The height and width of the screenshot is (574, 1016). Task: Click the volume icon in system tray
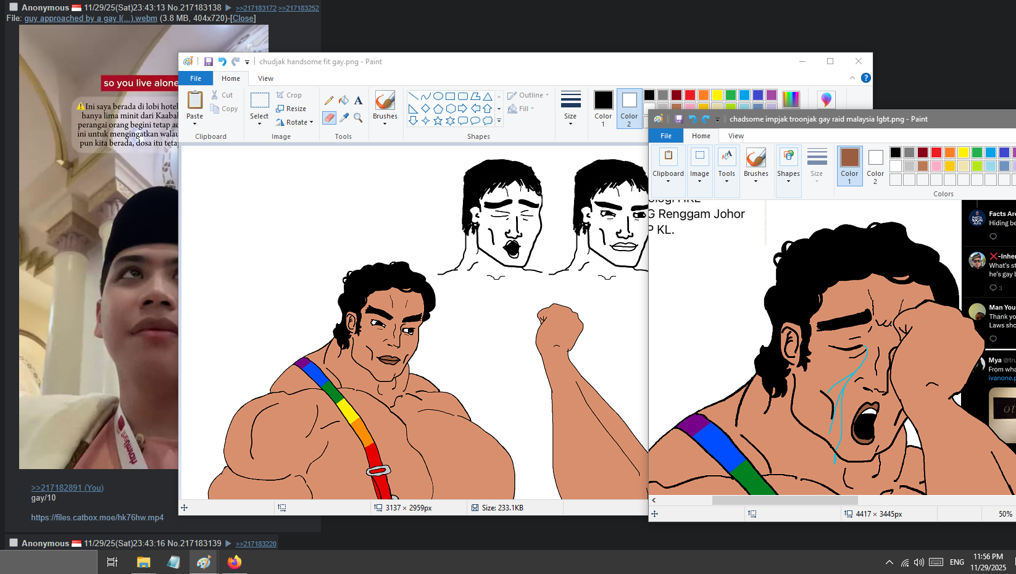point(919,562)
